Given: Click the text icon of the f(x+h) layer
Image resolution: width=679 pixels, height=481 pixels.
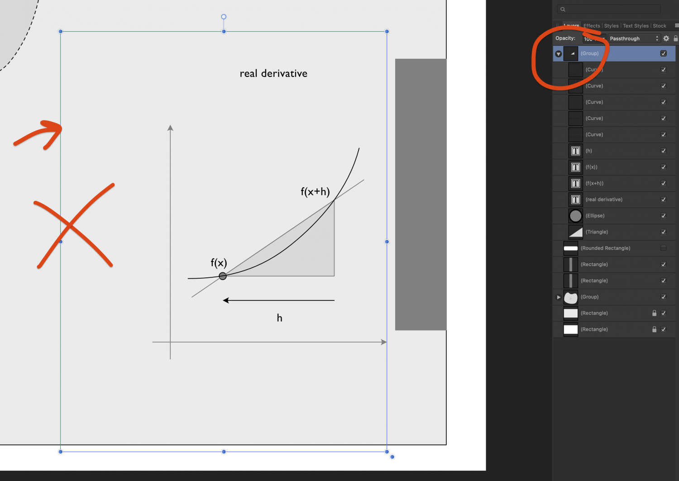Looking at the screenshot, I should click(x=575, y=183).
